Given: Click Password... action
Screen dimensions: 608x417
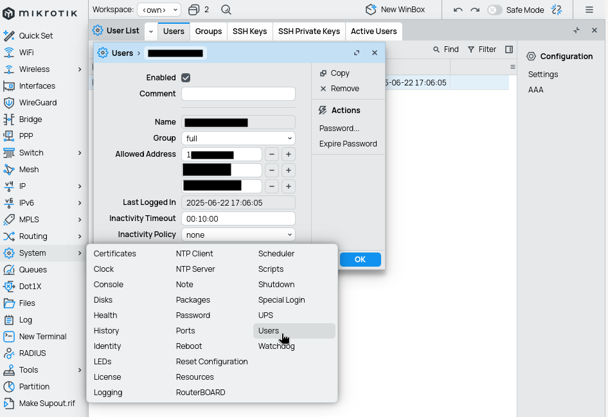Looking at the screenshot, I should [339, 129].
